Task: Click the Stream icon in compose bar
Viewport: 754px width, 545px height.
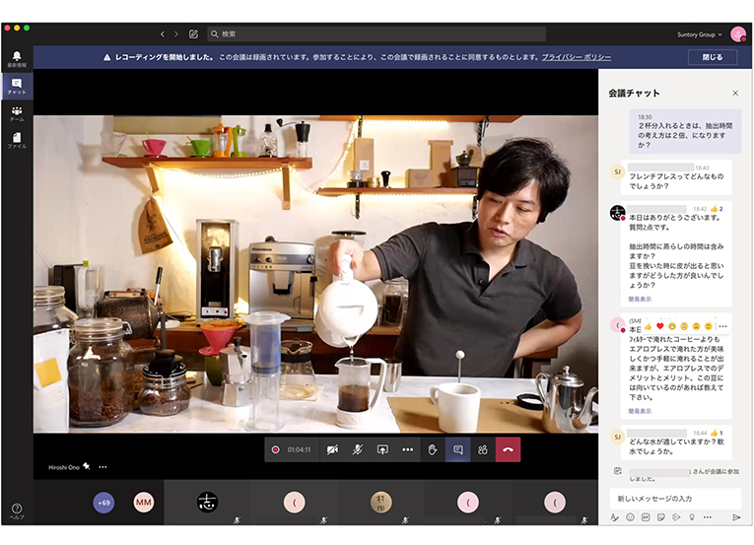Action: click(676, 517)
